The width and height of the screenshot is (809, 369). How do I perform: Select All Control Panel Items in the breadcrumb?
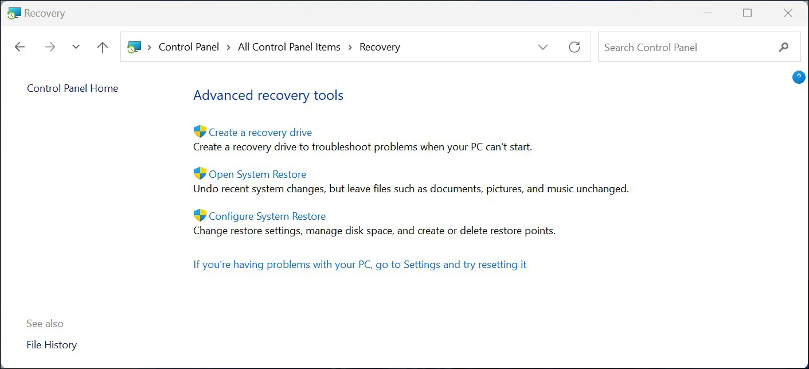click(289, 46)
